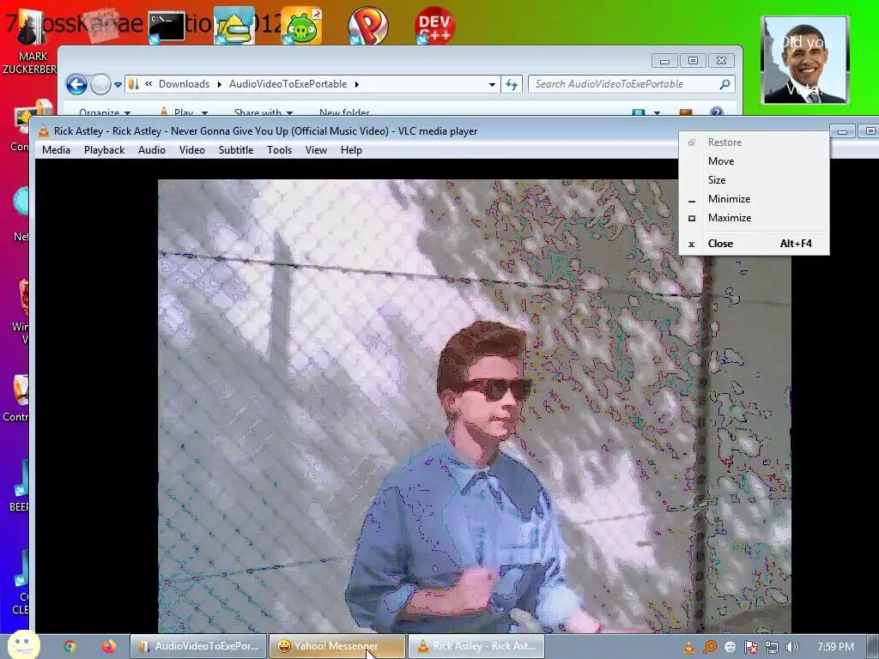Click the AudioVideoToExePortable breadcrumb in Explorer
879x659 pixels.
tap(288, 84)
